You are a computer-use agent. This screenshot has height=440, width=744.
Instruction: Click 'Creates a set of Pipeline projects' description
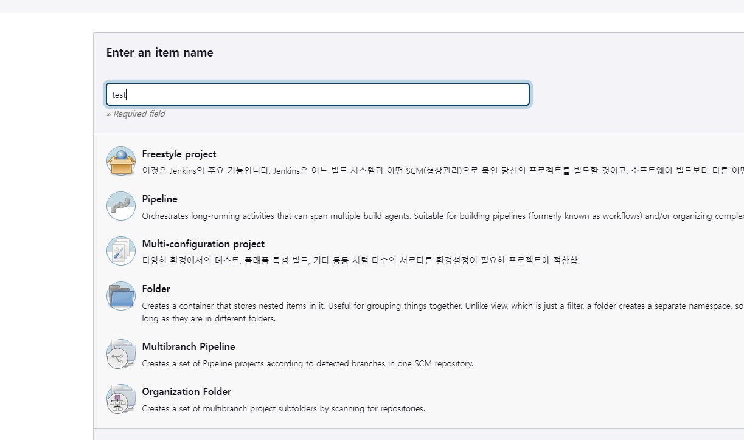(x=307, y=364)
